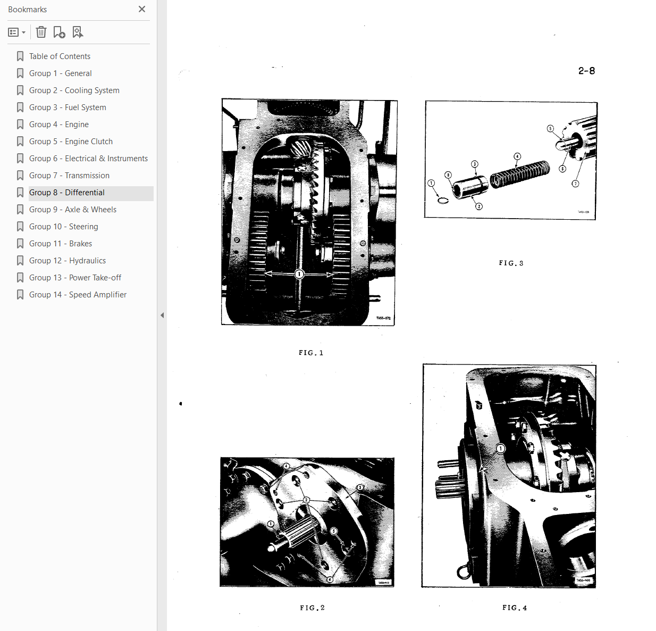
Task: Click the bookmark icon beside Group 9 - Axle & Wheels
Action: [20, 210]
